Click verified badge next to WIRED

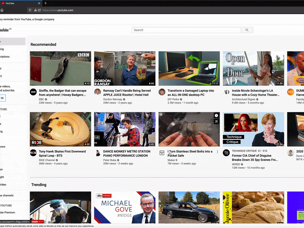[x=242, y=164]
